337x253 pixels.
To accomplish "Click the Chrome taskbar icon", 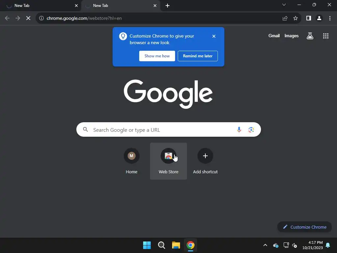I will 191,245.
